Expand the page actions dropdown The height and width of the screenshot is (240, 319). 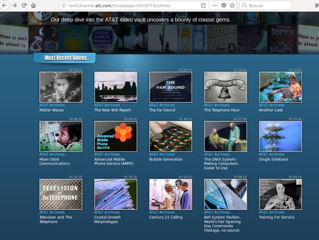(x=215, y=5)
